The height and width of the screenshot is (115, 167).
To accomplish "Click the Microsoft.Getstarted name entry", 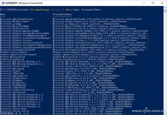I will tap(11, 92).
